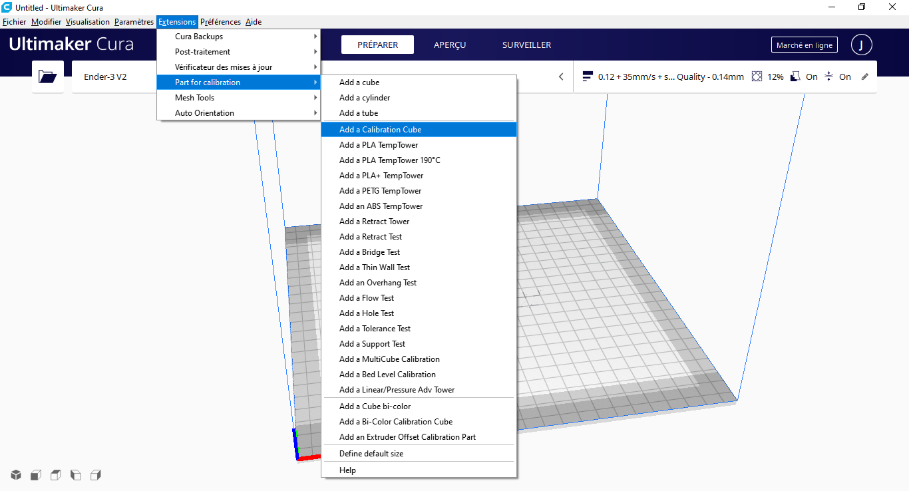Open Define default size
909x491 pixels.
click(419, 454)
